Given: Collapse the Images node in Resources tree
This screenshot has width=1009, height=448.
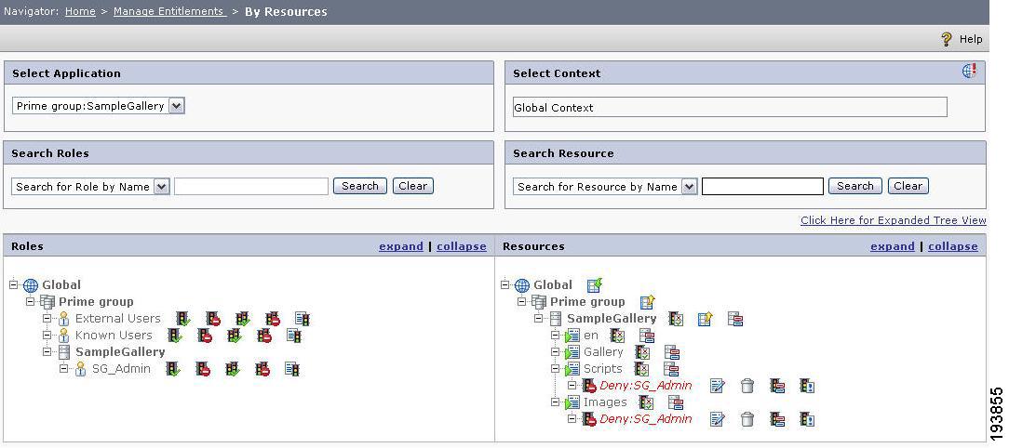Looking at the screenshot, I should (x=556, y=402).
